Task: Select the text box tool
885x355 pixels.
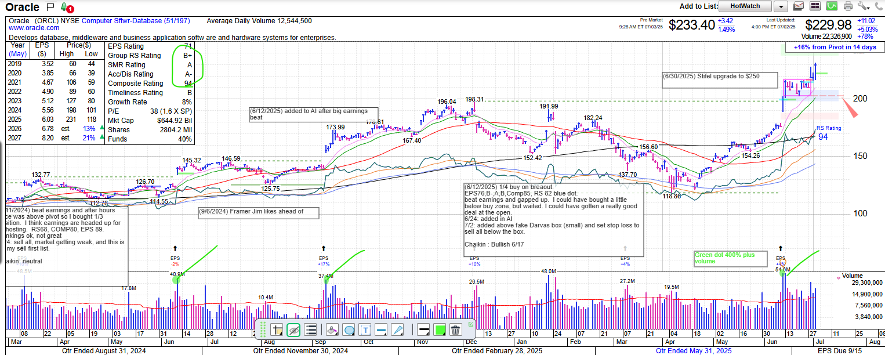Action: tap(365, 330)
